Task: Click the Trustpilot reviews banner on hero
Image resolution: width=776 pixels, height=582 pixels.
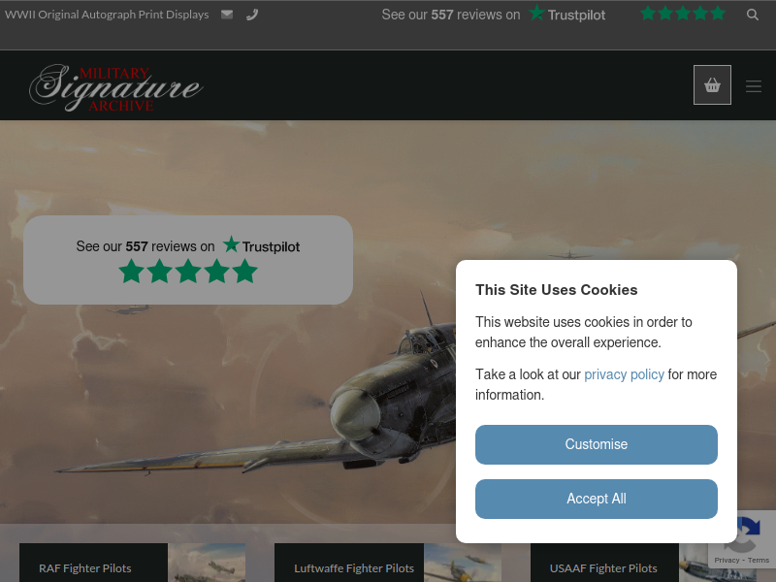Action: [188, 260]
